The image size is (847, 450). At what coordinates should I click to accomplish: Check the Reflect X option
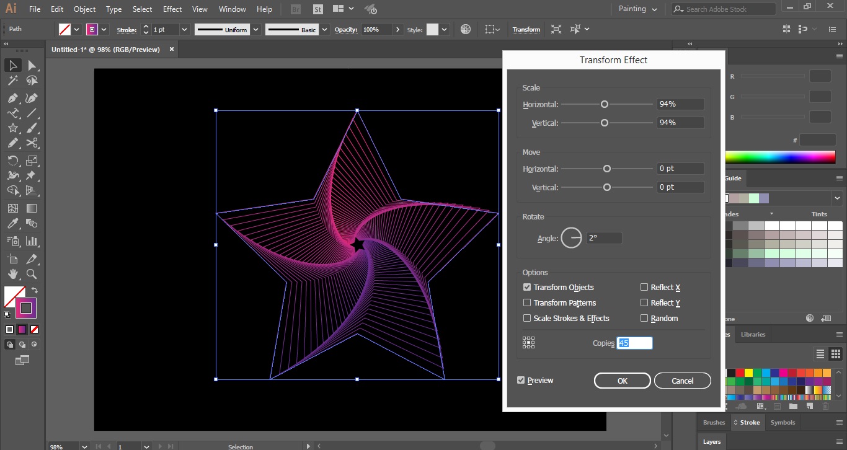(644, 287)
